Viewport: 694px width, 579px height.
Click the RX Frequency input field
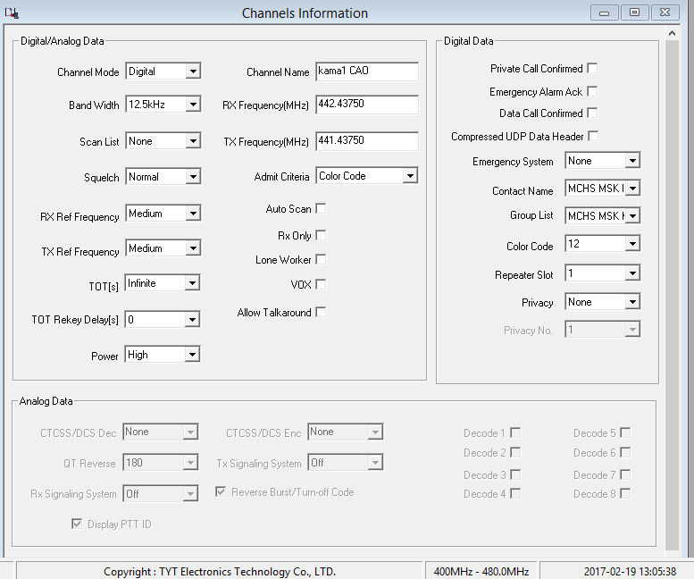(x=366, y=105)
